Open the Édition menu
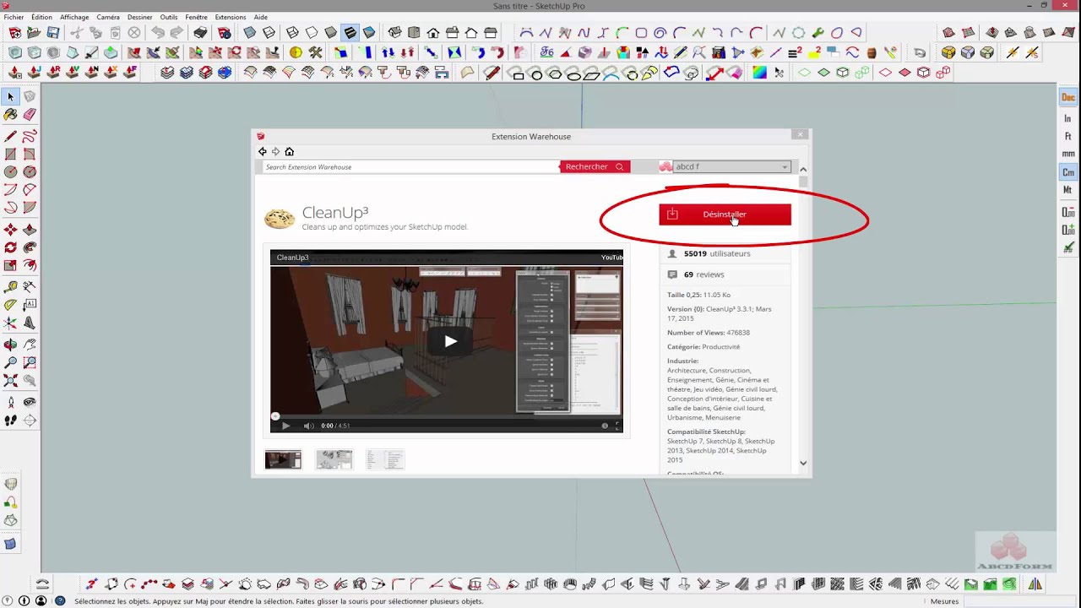 coord(41,17)
